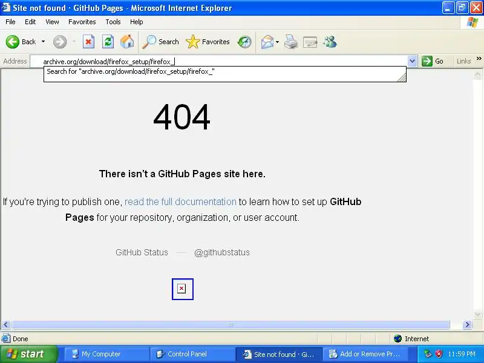This screenshot has height=363, width=484.
Task: Open the Windows start menu
Action: coord(28,354)
